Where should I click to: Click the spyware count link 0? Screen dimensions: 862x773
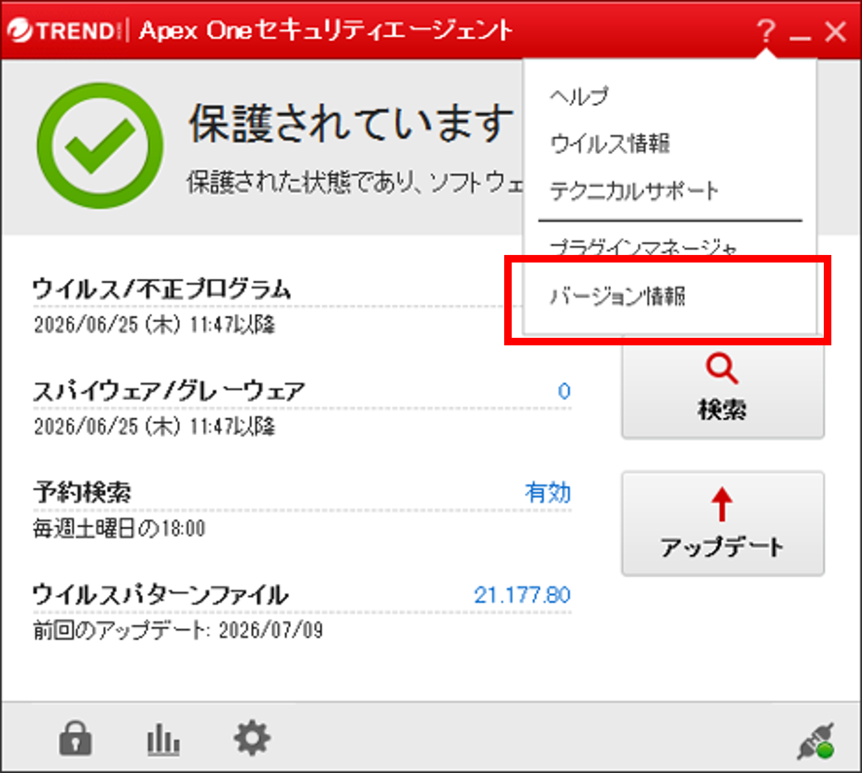tap(564, 391)
